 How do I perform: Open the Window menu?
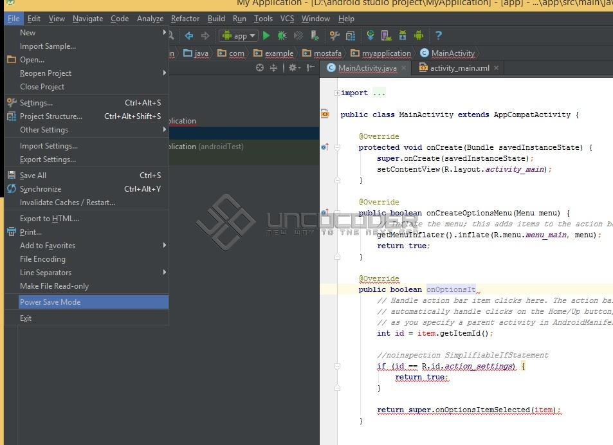(x=315, y=19)
